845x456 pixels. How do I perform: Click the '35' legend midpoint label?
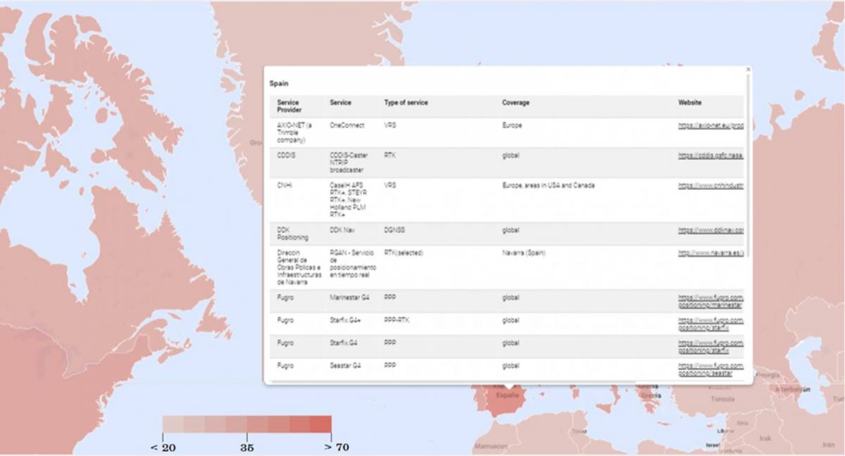tap(247, 446)
